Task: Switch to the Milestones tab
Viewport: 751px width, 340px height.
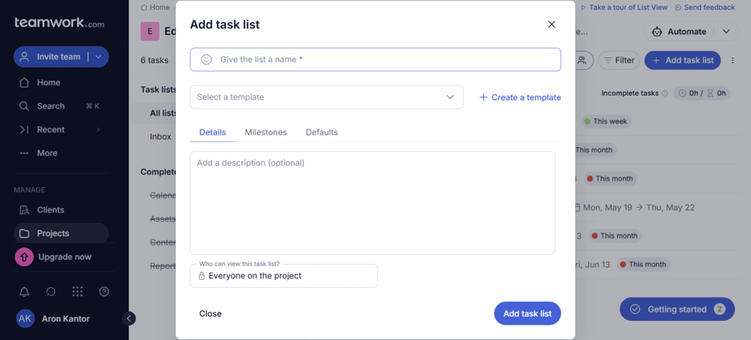Action: (266, 132)
